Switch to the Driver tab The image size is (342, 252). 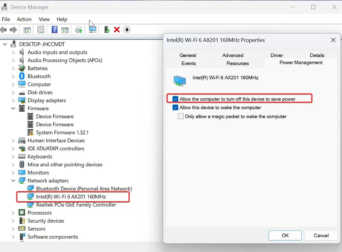pyautogui.click(x=277, y=55)
